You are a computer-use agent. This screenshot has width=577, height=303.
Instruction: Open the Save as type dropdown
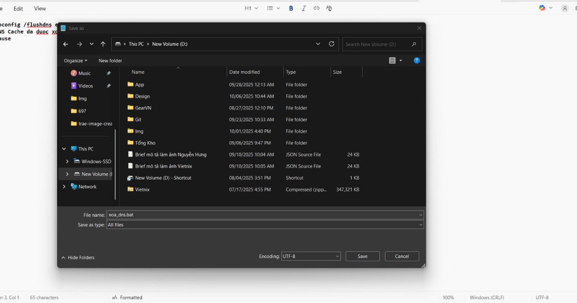click(420, 225)
